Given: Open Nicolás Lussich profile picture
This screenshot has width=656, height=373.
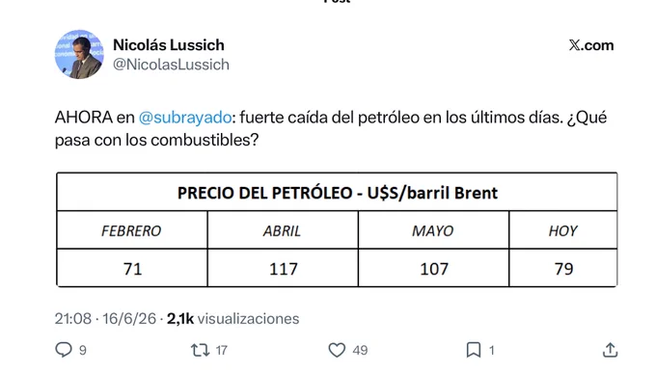Looking at the screenshot, I should point(79,54).
